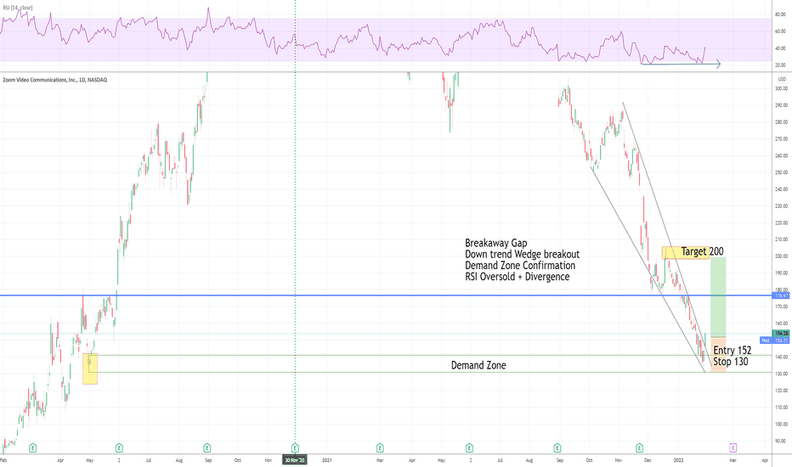The height and width of the screenshot is (467, 792).
Task: Open the purple upcoming earnings marker near Mar 2022
Action: click(733, 447)
